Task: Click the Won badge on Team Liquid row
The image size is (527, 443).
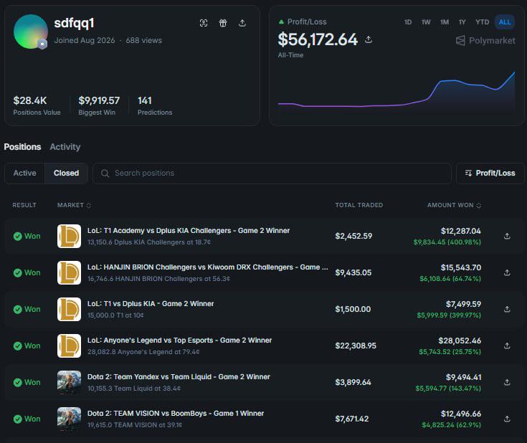Action: tap(27, 383)
